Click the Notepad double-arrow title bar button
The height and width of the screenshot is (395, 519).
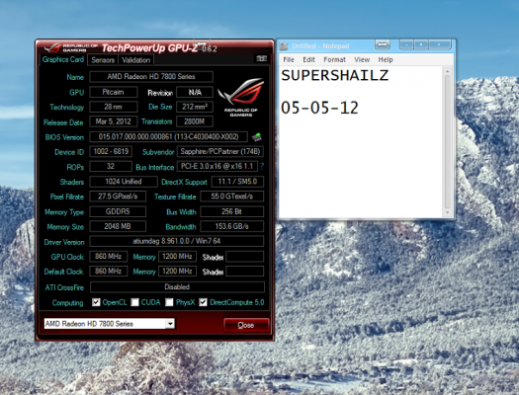click(383, 44)
